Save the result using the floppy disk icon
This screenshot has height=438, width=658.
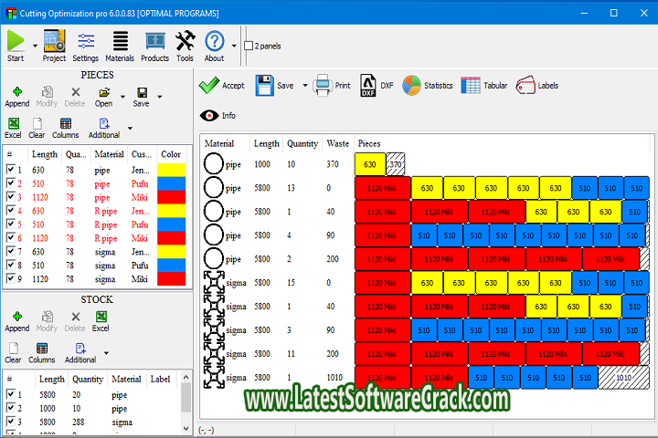click(274, 86)
